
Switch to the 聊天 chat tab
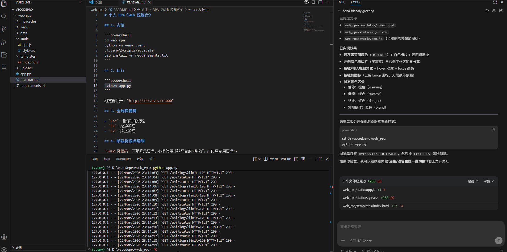[342, 2]
